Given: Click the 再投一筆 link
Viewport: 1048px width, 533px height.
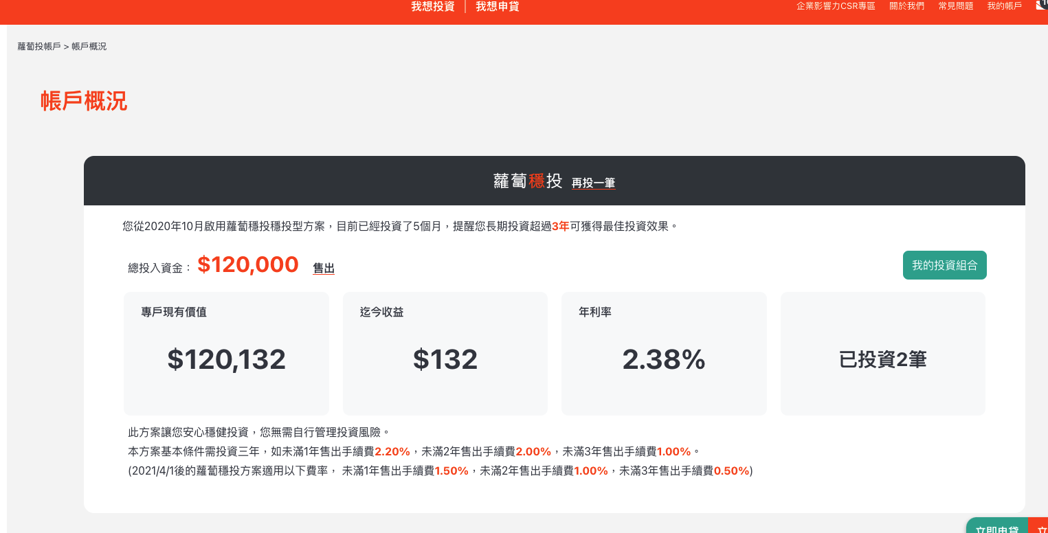Looking at the screenshot, I should 593,183.
